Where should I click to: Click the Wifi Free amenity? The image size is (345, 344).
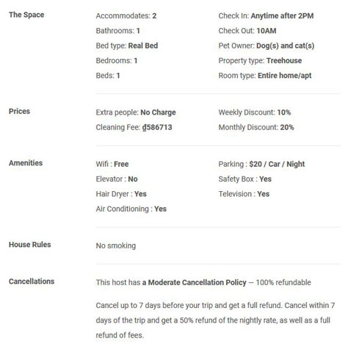tap(112, 164)
